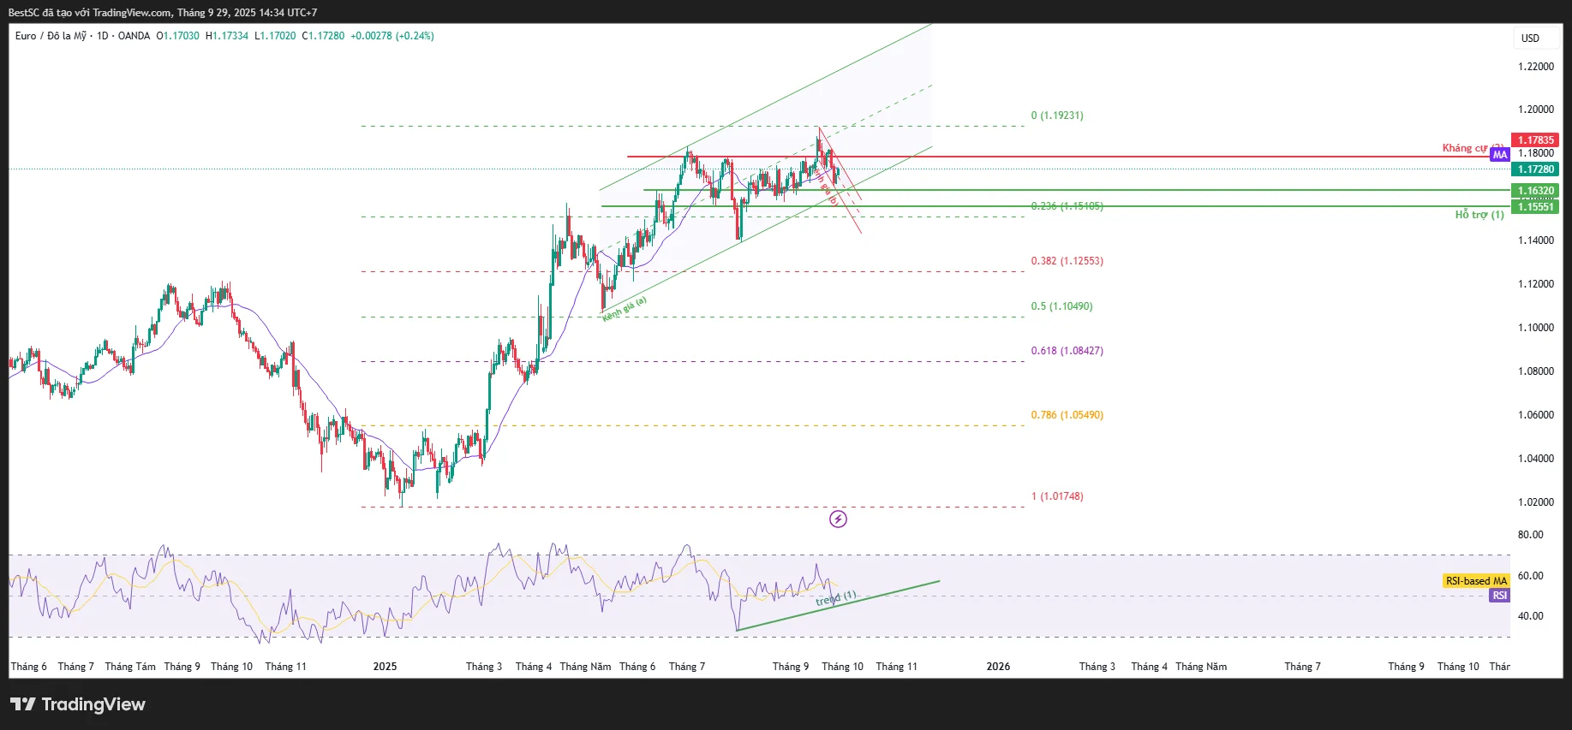Click the Hỗ trợ (1) support label

(x=1479, y=215)
